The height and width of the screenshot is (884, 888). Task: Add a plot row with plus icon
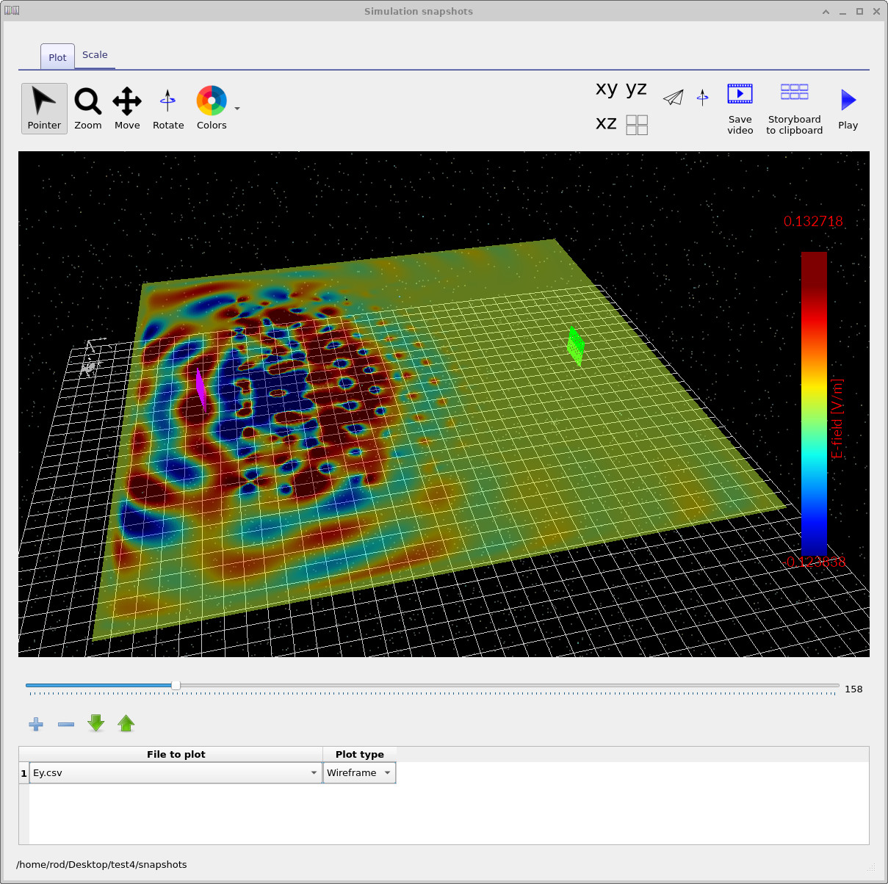[36, 725]
